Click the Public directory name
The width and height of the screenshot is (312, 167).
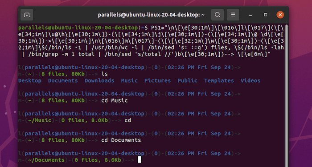tap(188, 80)
